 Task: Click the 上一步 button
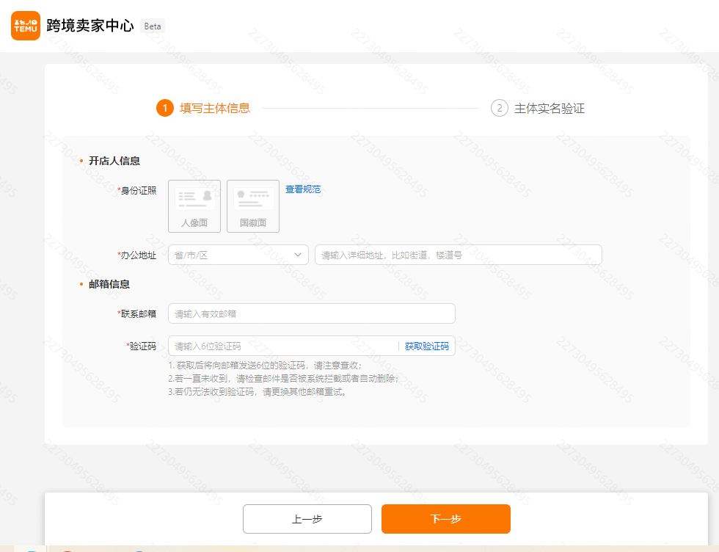click(x=307, y=519)
